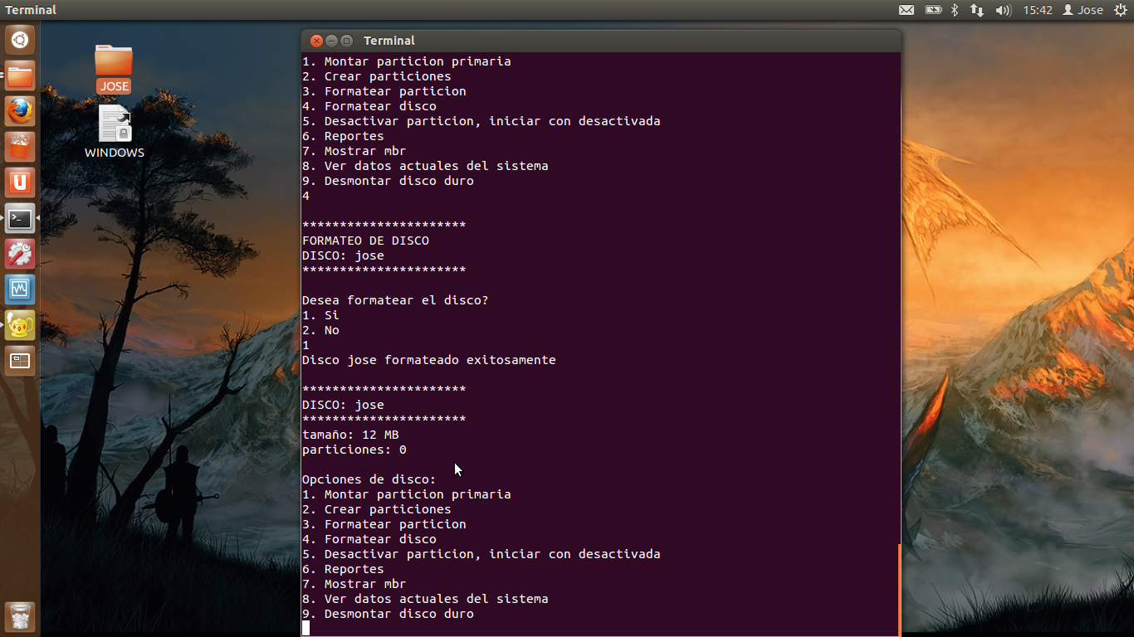Open the Ubuntu One launcher icon

pyautogui.click(x=20, y=183)
